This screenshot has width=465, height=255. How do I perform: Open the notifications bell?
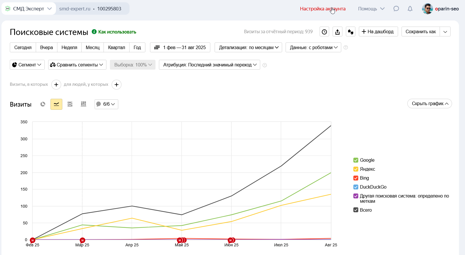pos(410,9)
